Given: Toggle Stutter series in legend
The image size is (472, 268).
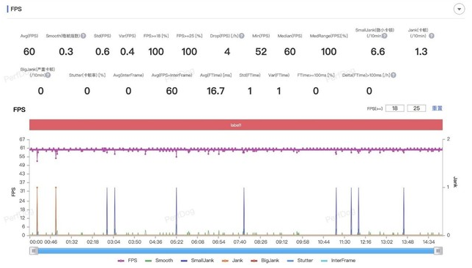Looking at the screenshot, I should (300, 261).
